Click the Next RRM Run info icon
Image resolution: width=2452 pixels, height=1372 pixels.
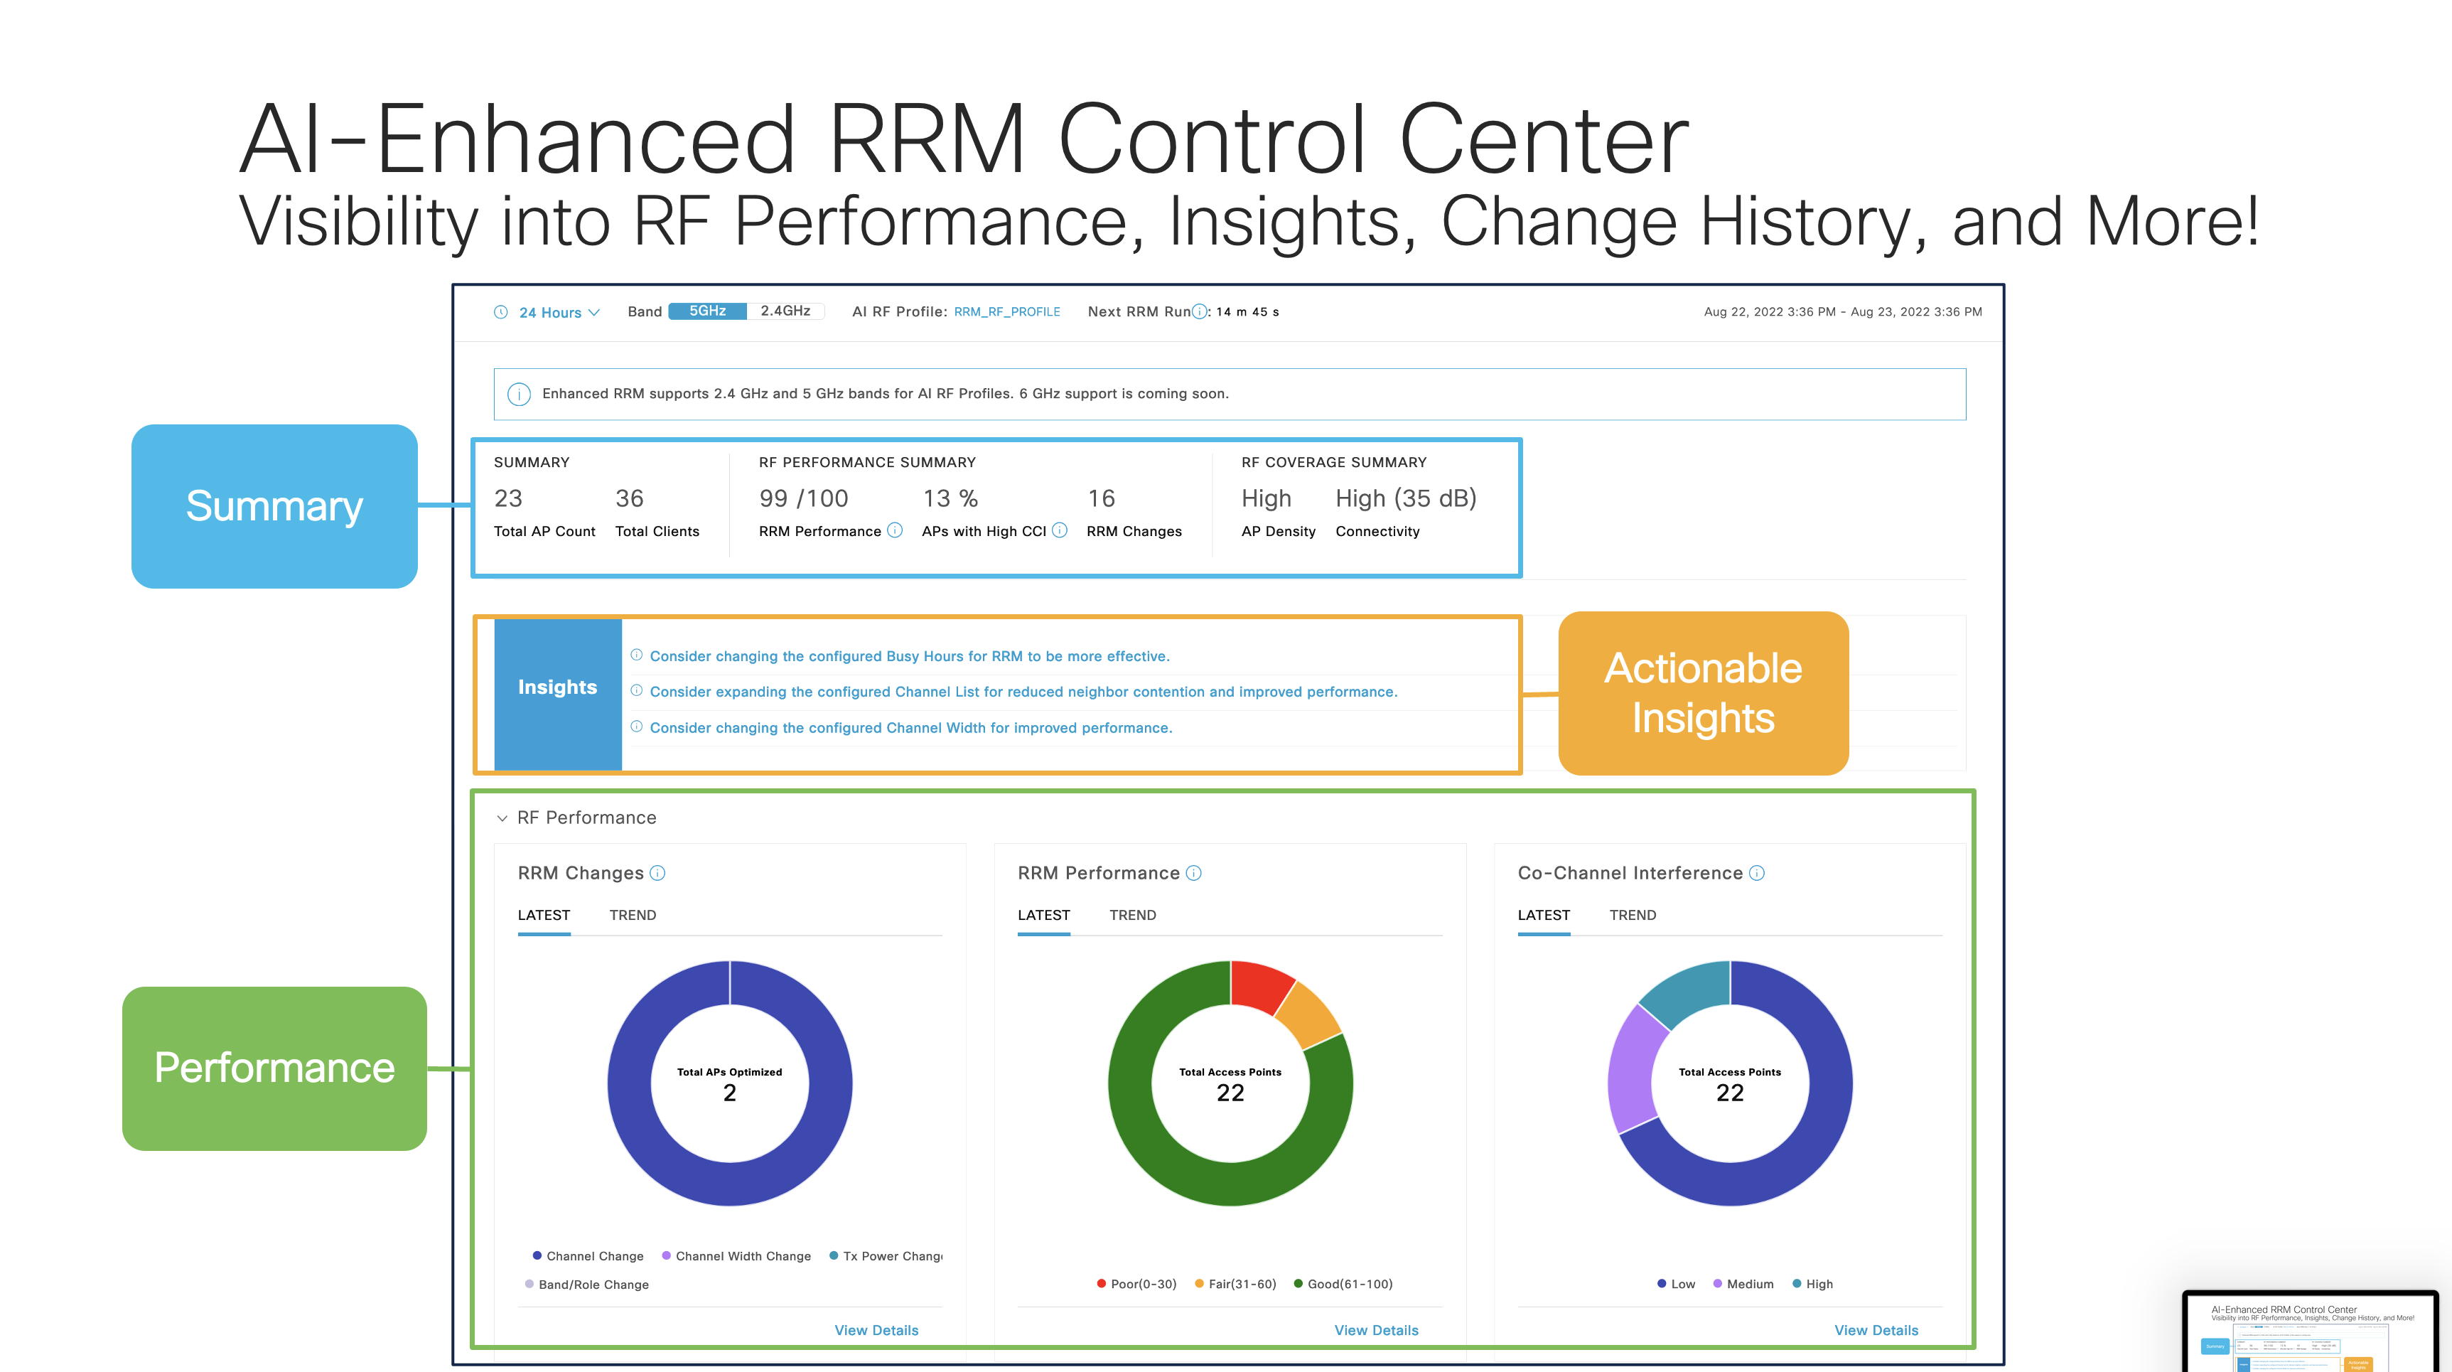1201,311
